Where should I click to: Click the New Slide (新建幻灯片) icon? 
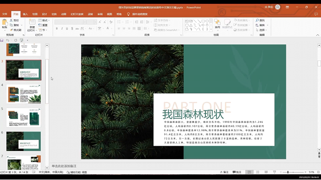(32, 22)
